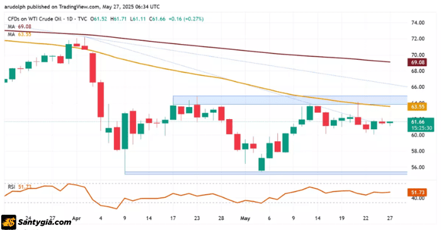Click the +0.16 (+0.27%) change value

pyautogui.click(x=186, y=19)
